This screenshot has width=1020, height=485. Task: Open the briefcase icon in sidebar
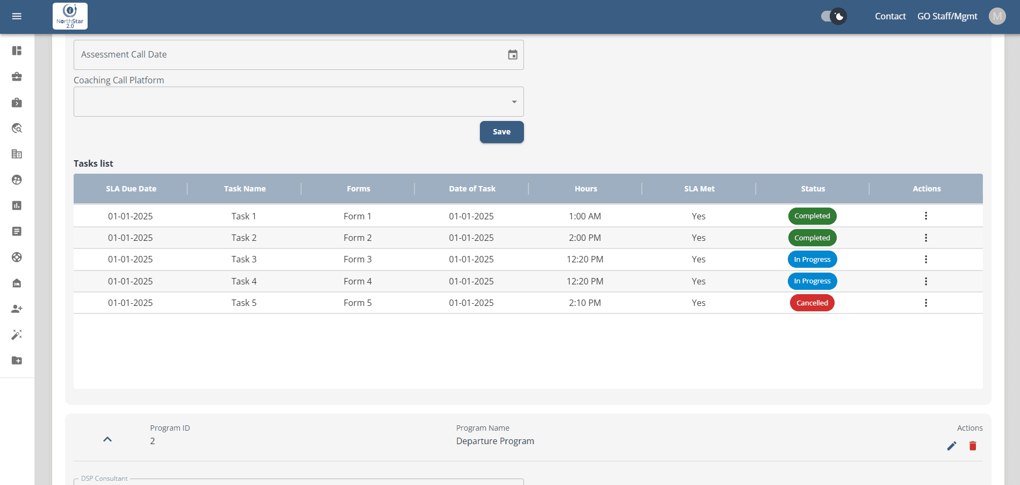coord(17,76)
